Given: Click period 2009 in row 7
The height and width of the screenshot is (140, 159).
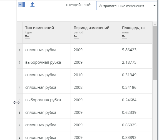Looking at the screenshot, I should (78, 125).
